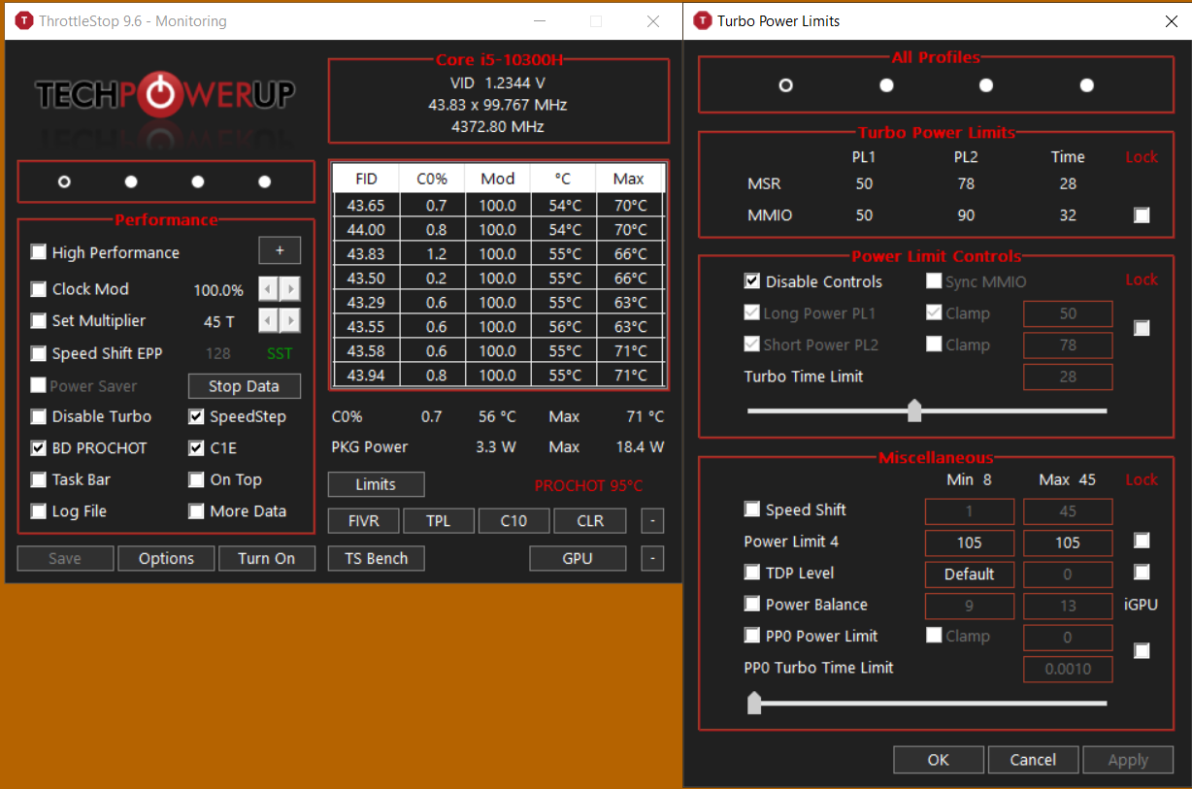Decrease Set Multiplier with left arrow
Viewport: 1192px width, 789px height.
coord(268,321)
